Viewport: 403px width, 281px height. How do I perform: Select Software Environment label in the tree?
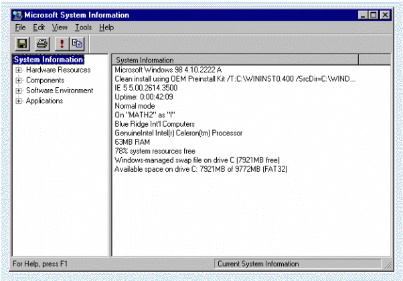60,91
